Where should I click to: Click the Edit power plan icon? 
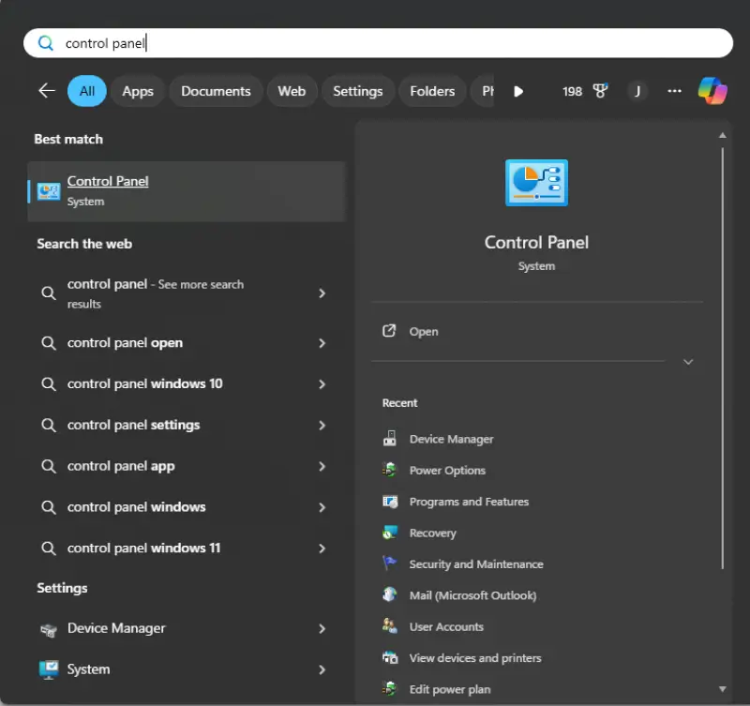(x=390, y=689)
